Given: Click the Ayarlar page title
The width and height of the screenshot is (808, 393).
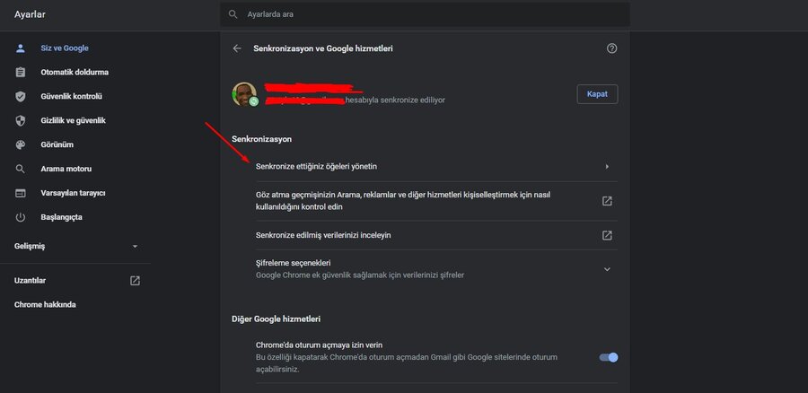Looking at the screenshot, I should click(30, 14).
